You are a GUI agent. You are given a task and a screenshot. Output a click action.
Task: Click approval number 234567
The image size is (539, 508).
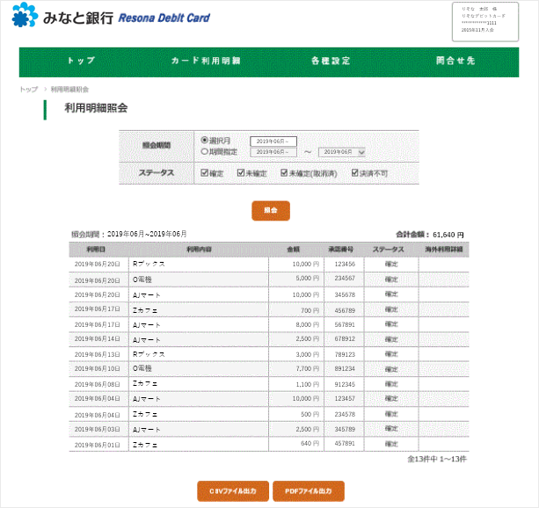pos(345,278)
